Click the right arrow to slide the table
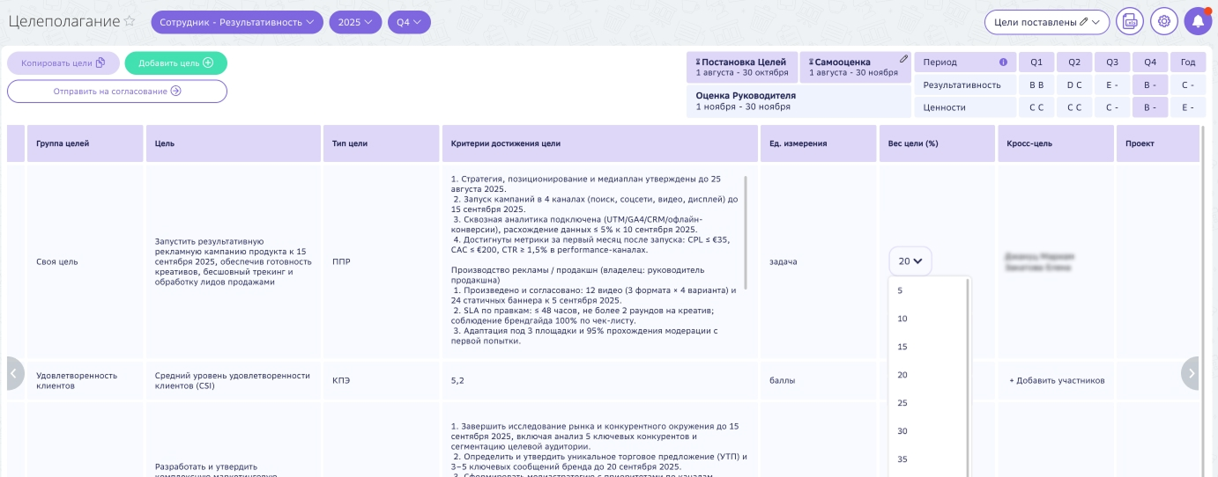The width and height of the screenshot is (1218, 477). (x=1191, y=373)
